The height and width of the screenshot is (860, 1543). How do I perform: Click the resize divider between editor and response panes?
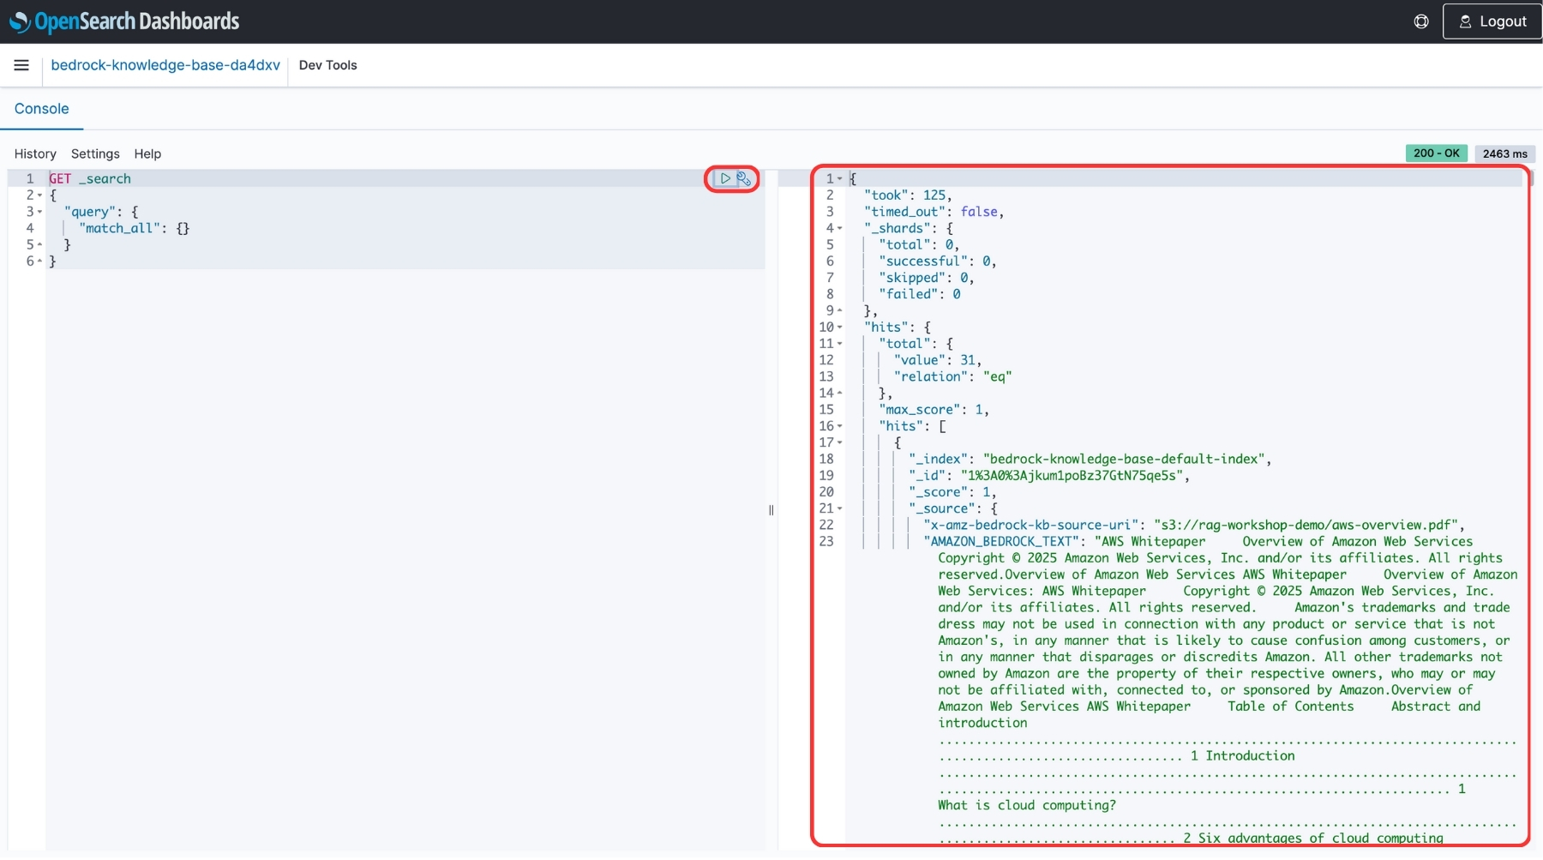(x=771, y=511)
